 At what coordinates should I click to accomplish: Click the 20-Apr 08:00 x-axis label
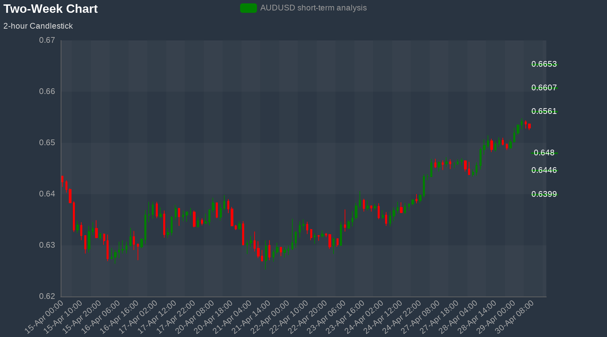(x=196, y=316)
